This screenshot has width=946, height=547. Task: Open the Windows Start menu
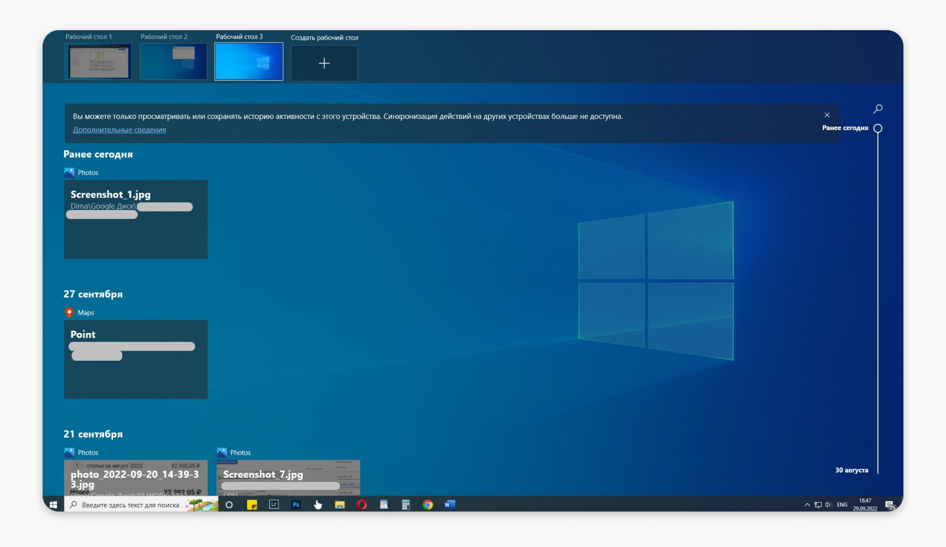[x=53, y=504]
